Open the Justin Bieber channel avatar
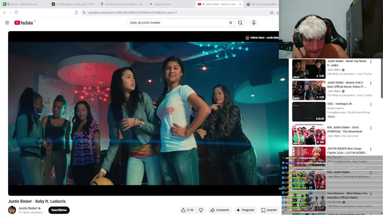Screen dimensions: 383x215 tap(12, 210)
